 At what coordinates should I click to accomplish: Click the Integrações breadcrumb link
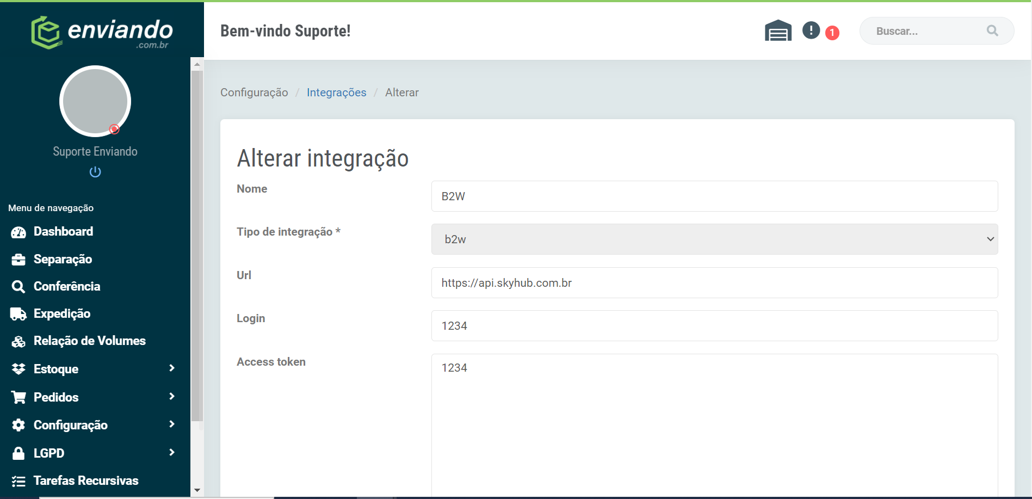pyautogui.click(x=336, y=93)
